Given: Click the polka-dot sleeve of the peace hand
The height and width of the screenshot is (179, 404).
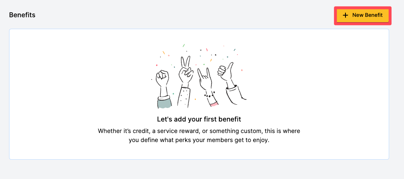Looking at the screenshot, I should click(x=183, y=96).
